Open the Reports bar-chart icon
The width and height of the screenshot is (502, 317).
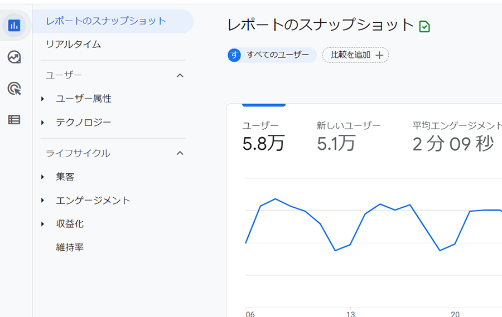point(14,25)
